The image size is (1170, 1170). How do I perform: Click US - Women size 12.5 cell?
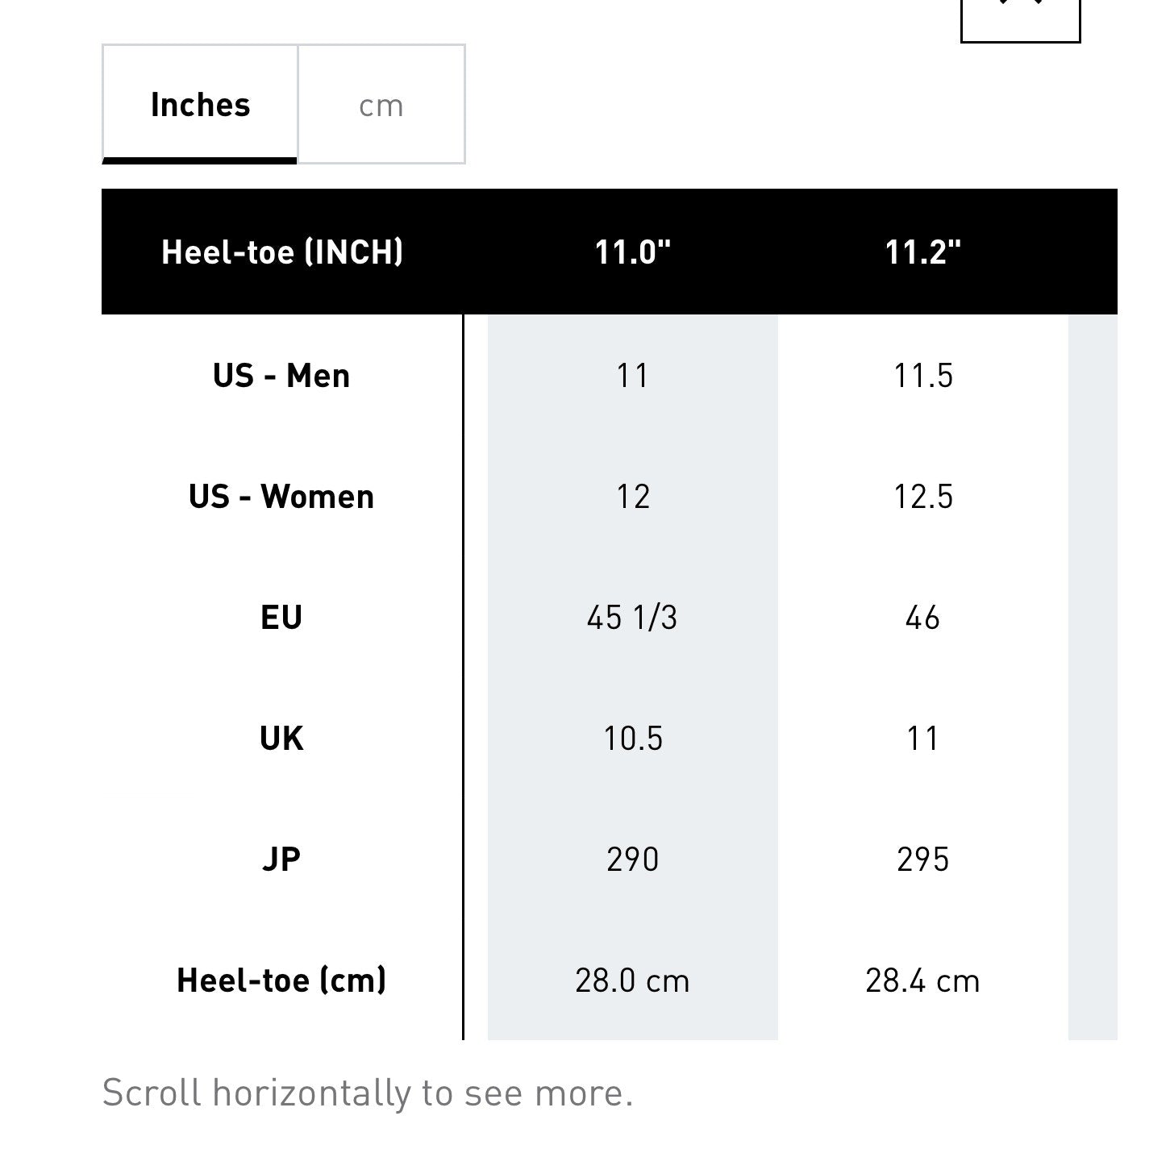click(923, 497)
